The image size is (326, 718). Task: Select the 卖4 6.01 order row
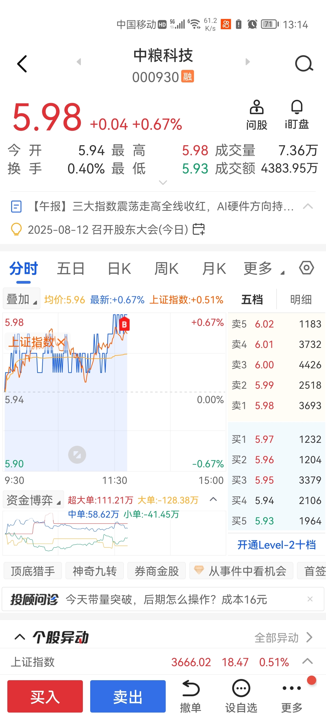(x=277, y=344)
